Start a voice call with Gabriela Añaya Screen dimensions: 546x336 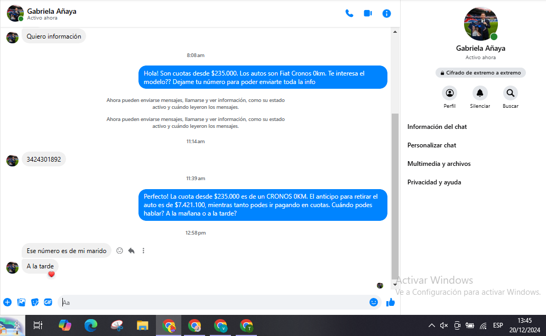coord(349,14)
